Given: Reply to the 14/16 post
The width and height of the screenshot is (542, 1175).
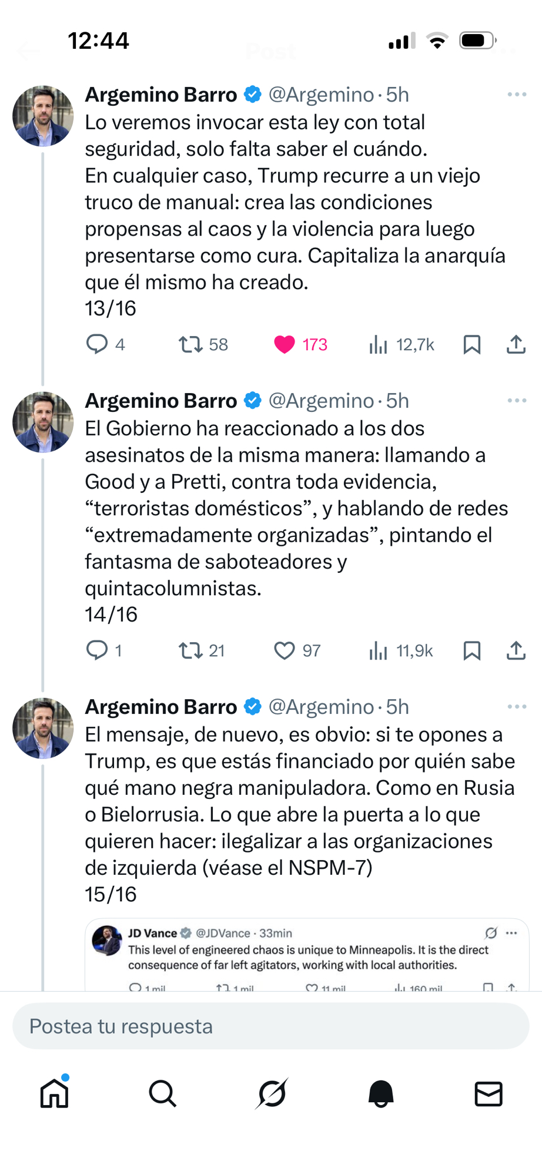Looking at the screenshot, I should (97, 650).
